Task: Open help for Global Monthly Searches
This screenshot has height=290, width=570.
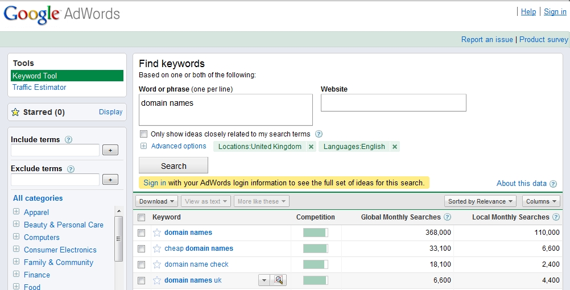Action: point(448,217)
